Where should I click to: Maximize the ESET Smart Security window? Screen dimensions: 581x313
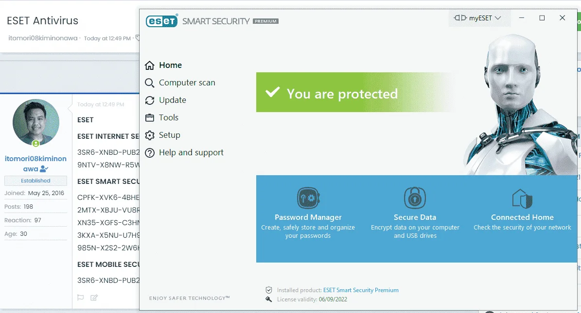point(542,18)
